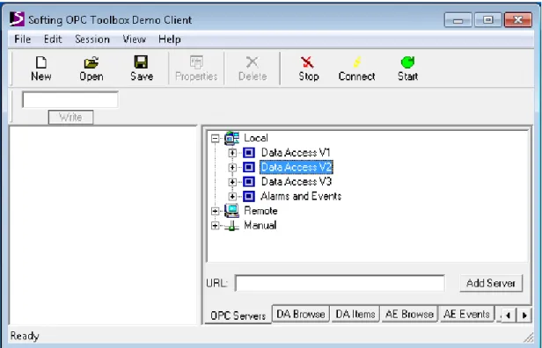Viewport: 542px width, 348px height.
Task: Click the Write button
Action: click(70, 118)
